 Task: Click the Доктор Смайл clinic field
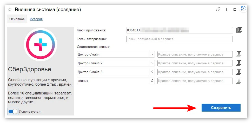point(113,54)
